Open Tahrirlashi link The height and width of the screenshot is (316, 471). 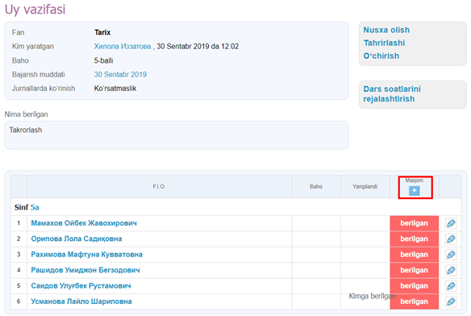pyautogui.click(x=384, y=43)
